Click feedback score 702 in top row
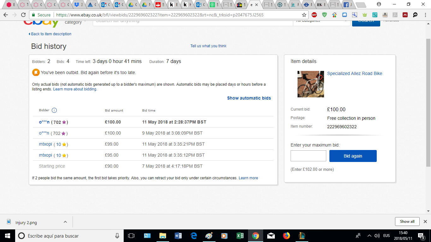The height and width of the screenshot is (242, 431). coord(57,122)
